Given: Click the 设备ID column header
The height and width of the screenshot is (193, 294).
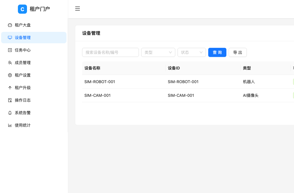Looking at the screenshot, I should 203,68.
